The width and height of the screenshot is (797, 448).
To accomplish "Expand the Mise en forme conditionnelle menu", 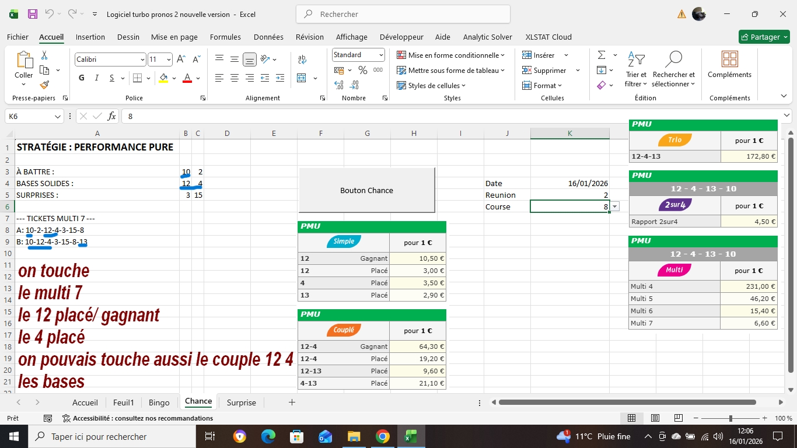I will pyautogui.click(x=451, y=55).
